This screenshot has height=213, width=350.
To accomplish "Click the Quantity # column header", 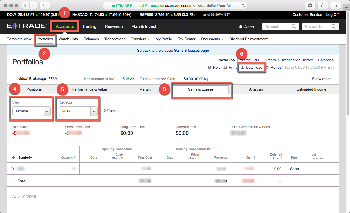I will pyautogui.click(x=69, y=158).
